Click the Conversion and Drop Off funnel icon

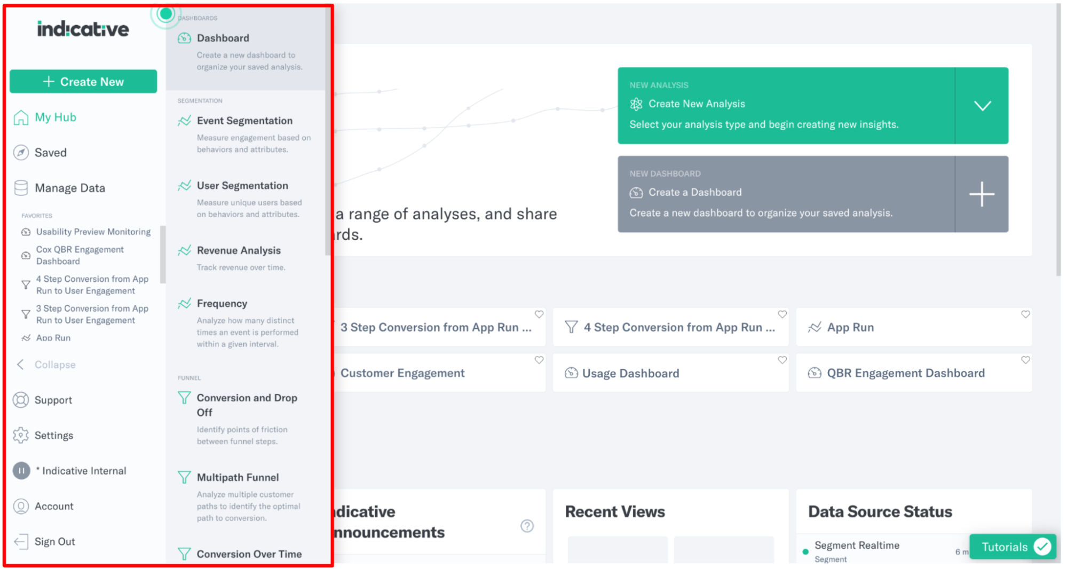pos(184,398)
